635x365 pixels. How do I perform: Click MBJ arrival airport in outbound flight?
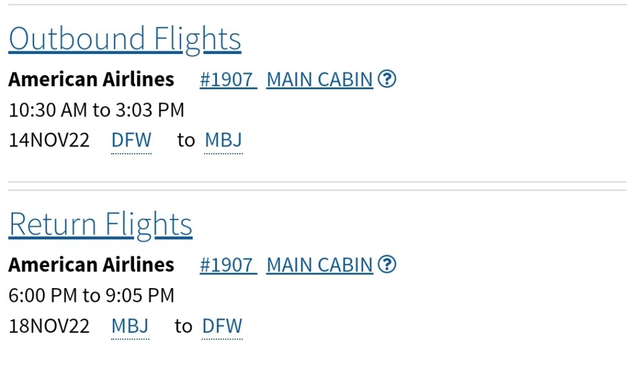click(x=223, y=140)
